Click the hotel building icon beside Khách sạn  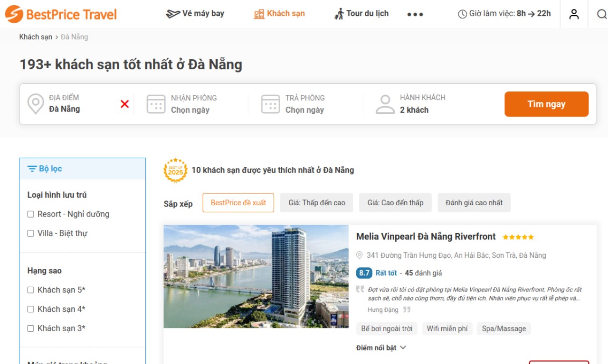259,14
